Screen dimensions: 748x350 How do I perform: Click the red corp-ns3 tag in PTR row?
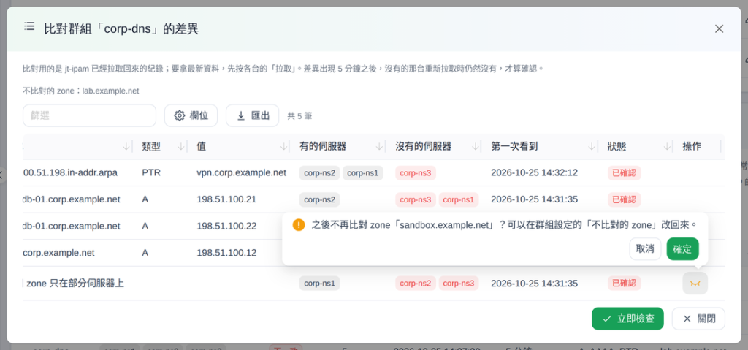pos(416,173)
